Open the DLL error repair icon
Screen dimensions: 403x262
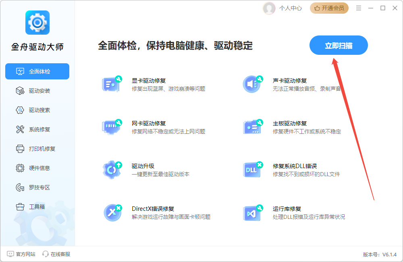pos(252,170)
